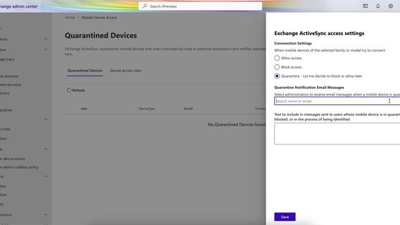Open the notifications bell icon
This screenshot has width=400, height=225.
[377, 6]
